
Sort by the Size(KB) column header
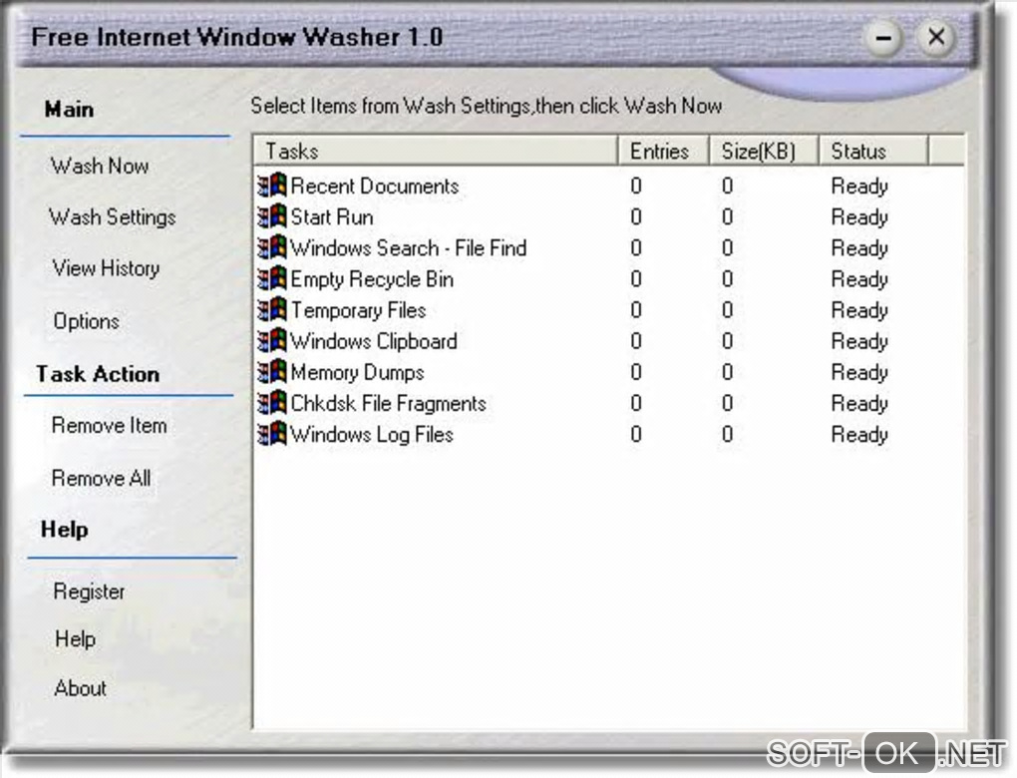click(764, 152)
